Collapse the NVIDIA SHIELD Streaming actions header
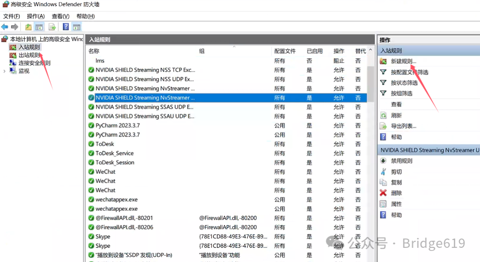Screen dimensions: 480x262 [x=428, y=150]
